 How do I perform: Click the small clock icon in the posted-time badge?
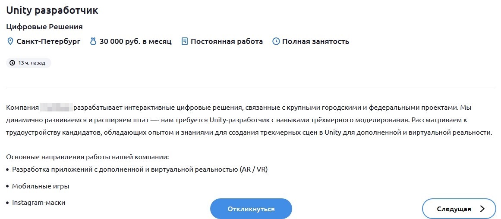point(13,63)
